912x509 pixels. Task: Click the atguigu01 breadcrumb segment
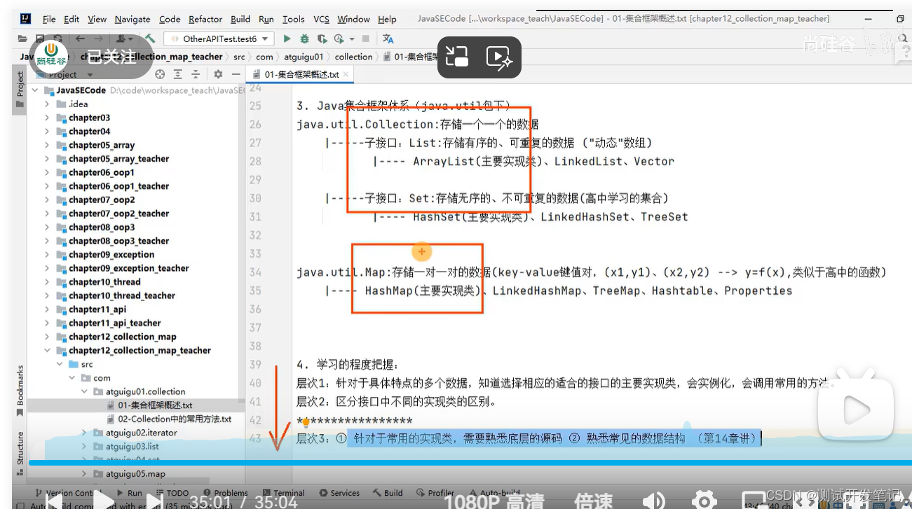(x=304, y=57)
